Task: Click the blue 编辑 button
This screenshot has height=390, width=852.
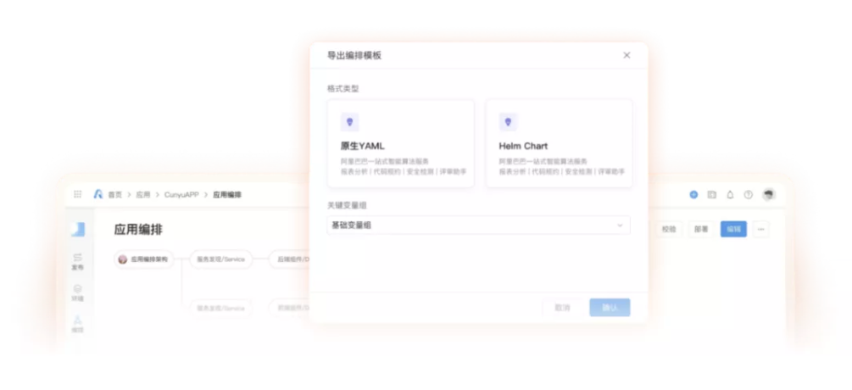Action: (733, 229)
